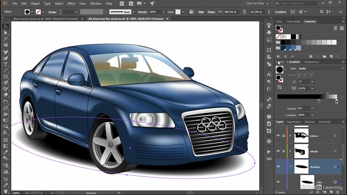This screenshot has height=195, width=347.
Task: Select the Type tool
Action: click(5, 64)
